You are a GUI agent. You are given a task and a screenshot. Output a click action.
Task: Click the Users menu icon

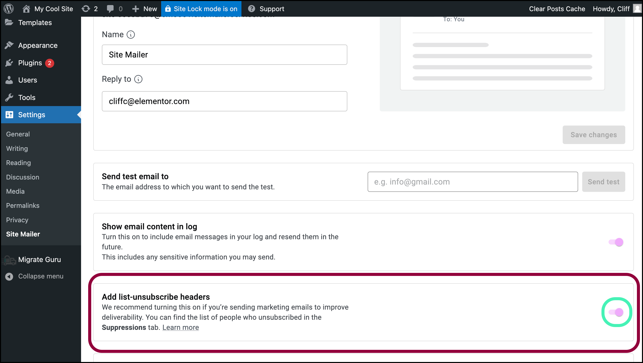pyautogui.click(x=9, y=80)
